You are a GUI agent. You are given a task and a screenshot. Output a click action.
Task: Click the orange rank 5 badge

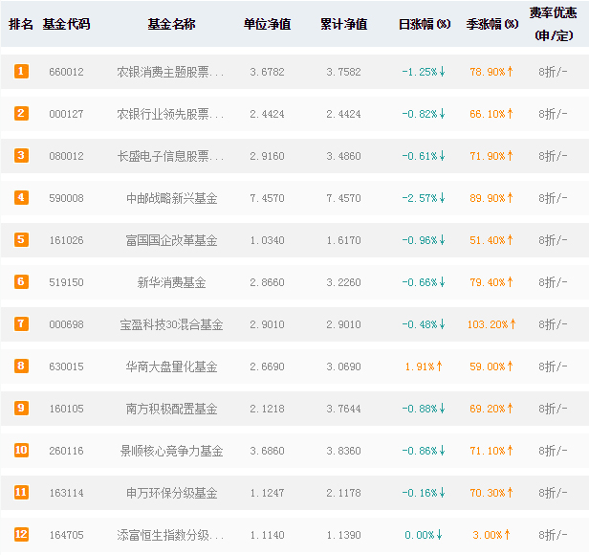21,239
